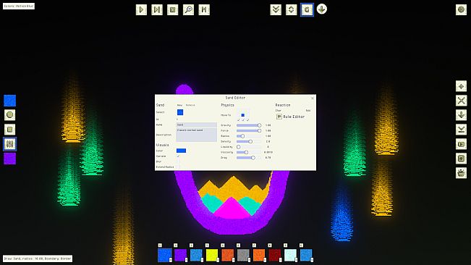Screen dimensions: 471x265
Task: Click the Name field containing Sand
Action: [197, 125]
